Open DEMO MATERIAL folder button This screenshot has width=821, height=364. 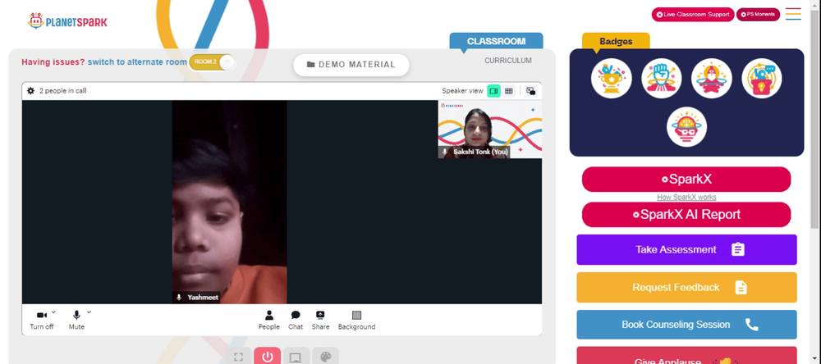click(351, 65)
